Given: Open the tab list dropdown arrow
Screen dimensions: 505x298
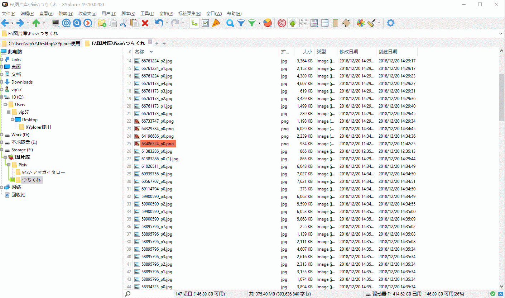Looking at the screenshot, I should [x=164, y=43].
